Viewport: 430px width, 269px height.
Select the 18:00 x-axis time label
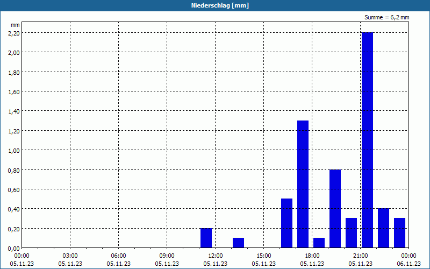(312, 256)
